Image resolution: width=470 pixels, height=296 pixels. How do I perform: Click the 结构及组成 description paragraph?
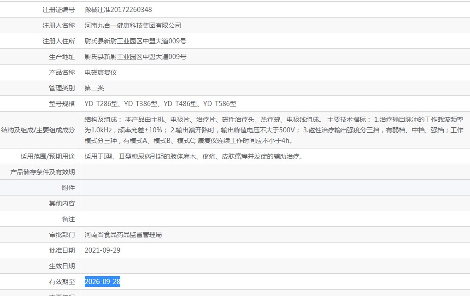[x=274, y=130]
